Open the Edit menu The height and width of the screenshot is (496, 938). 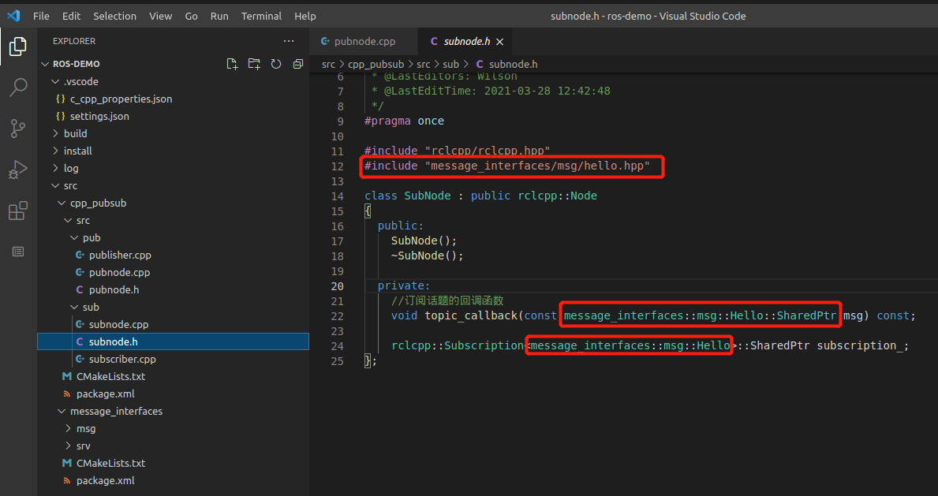71,16
